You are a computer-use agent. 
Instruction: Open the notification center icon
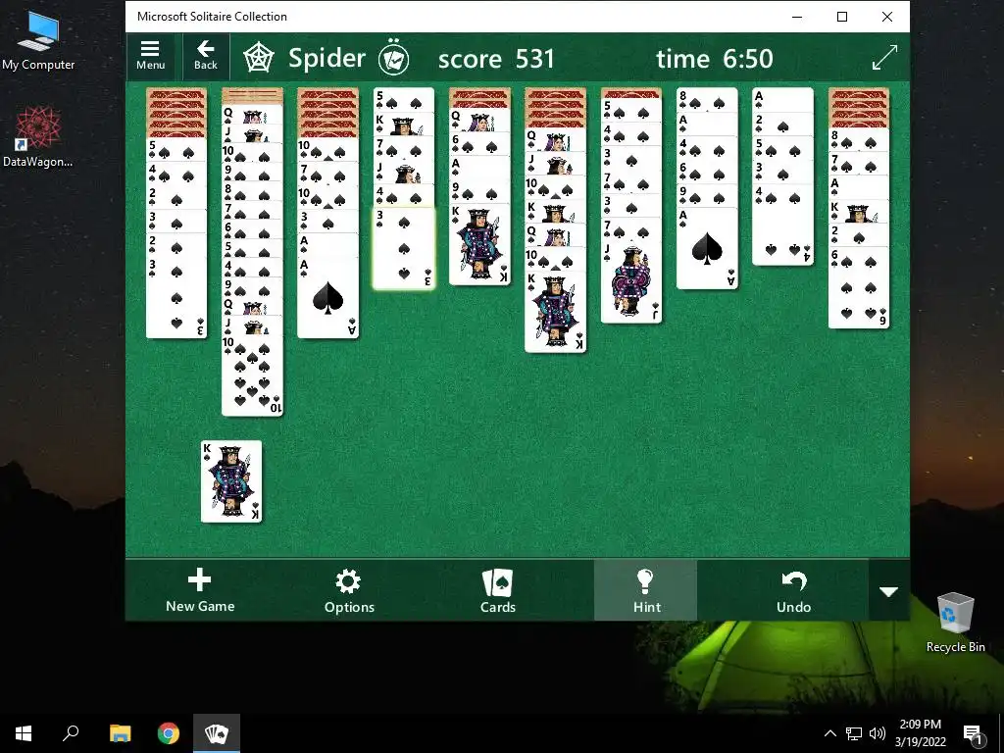[x=973, y=733]
